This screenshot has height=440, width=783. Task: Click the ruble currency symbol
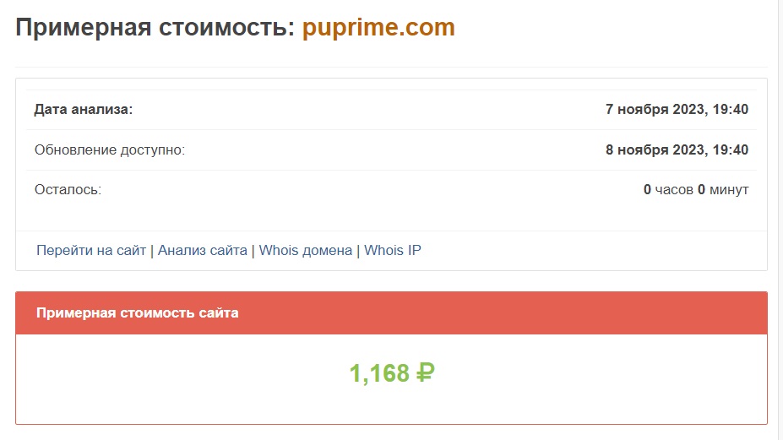[x=426, y=372]
